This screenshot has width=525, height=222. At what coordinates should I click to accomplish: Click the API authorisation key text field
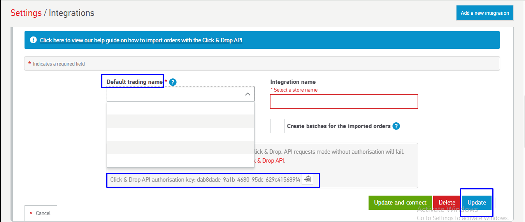coord(205,180)
